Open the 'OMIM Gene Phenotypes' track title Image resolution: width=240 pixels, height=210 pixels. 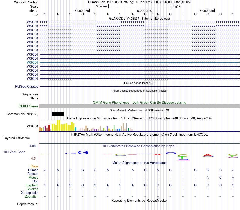tap(139, 102)
